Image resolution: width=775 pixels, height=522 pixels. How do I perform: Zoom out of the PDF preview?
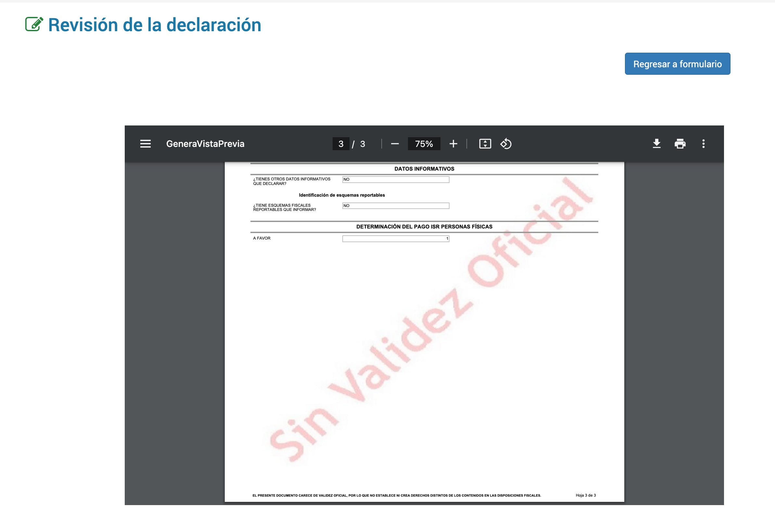[x=395, y=143]
